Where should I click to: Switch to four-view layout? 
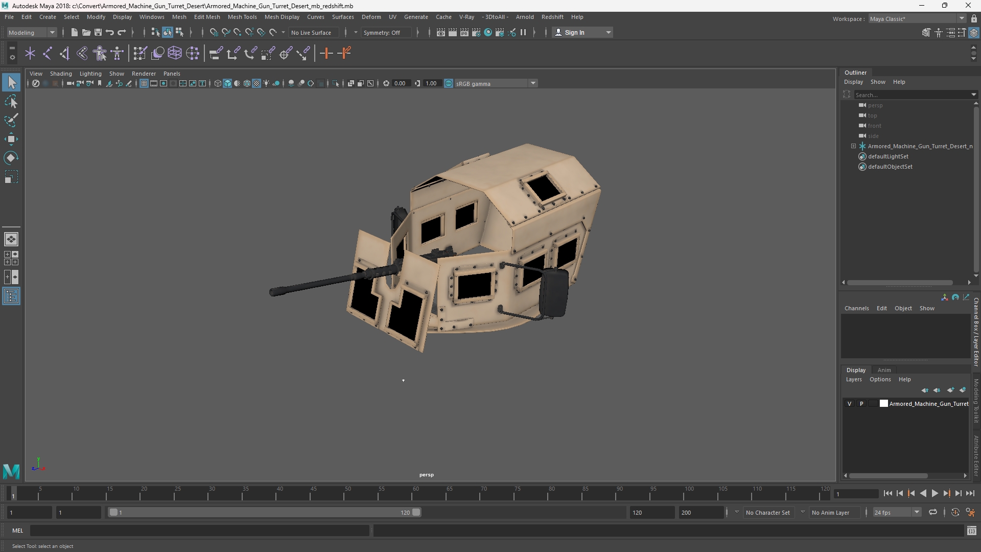coord(11,258)
